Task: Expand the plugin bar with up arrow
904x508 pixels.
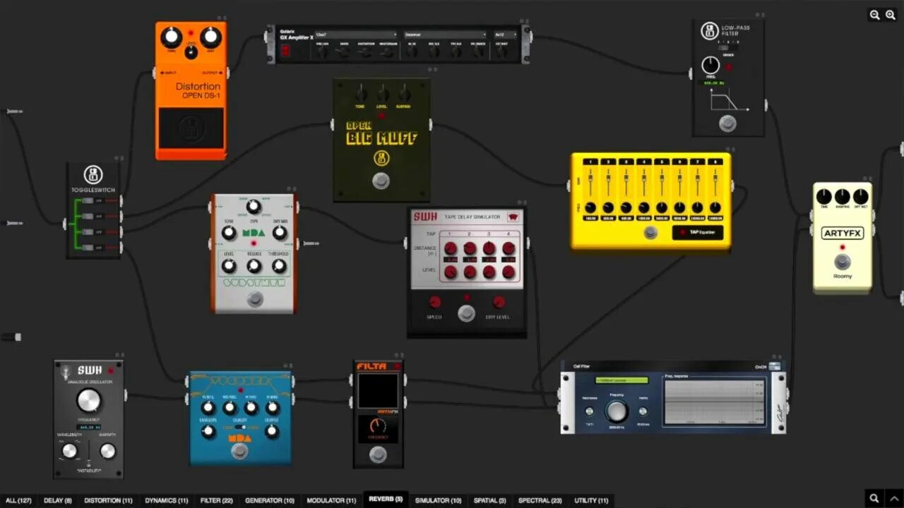Action: click(x=893, y=498)
